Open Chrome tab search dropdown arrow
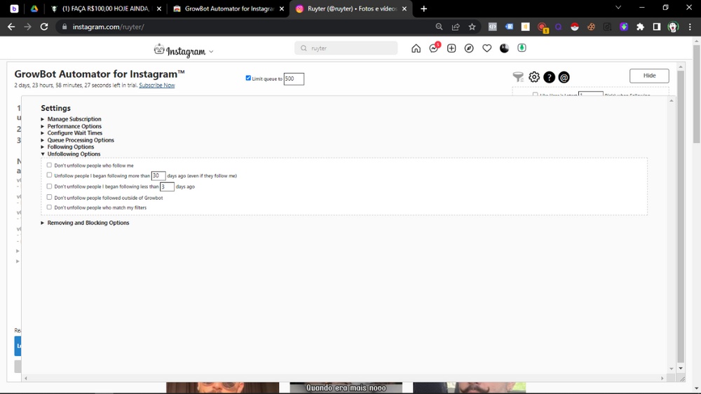The height and width of the screenshot is (394, 701). (x=618, y=8)
